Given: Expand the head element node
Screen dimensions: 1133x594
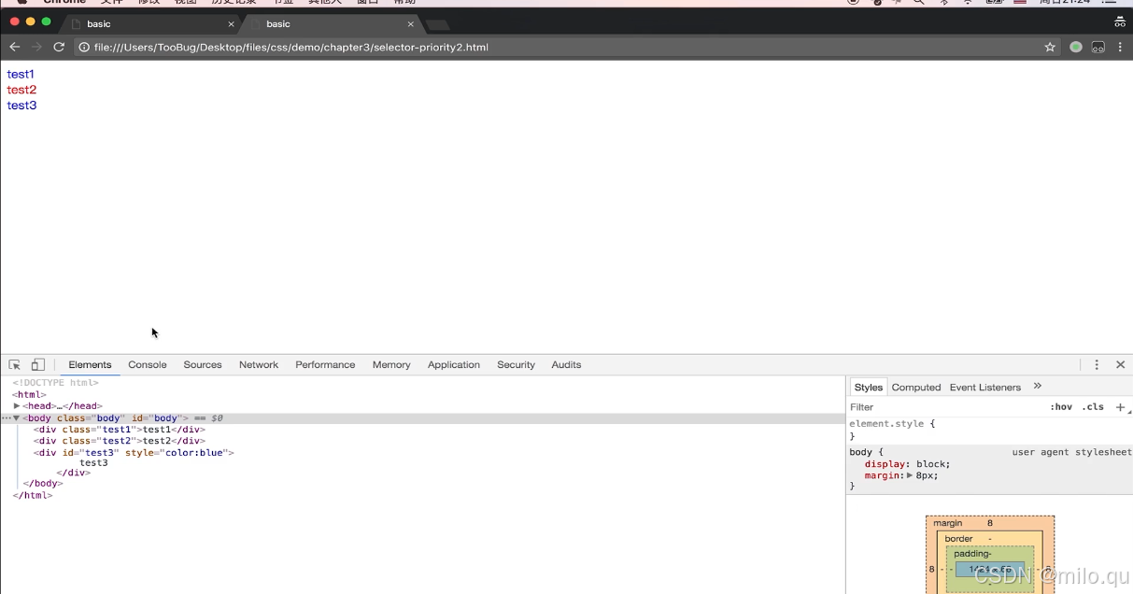Looking at the screenshot, I should pyautogui.click(x=17, y=406).
